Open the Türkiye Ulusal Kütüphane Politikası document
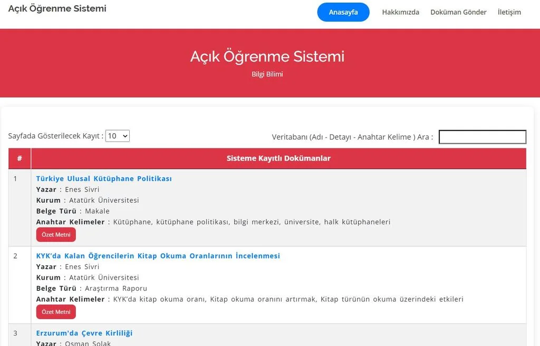540x346 pixels. [104, 179]
